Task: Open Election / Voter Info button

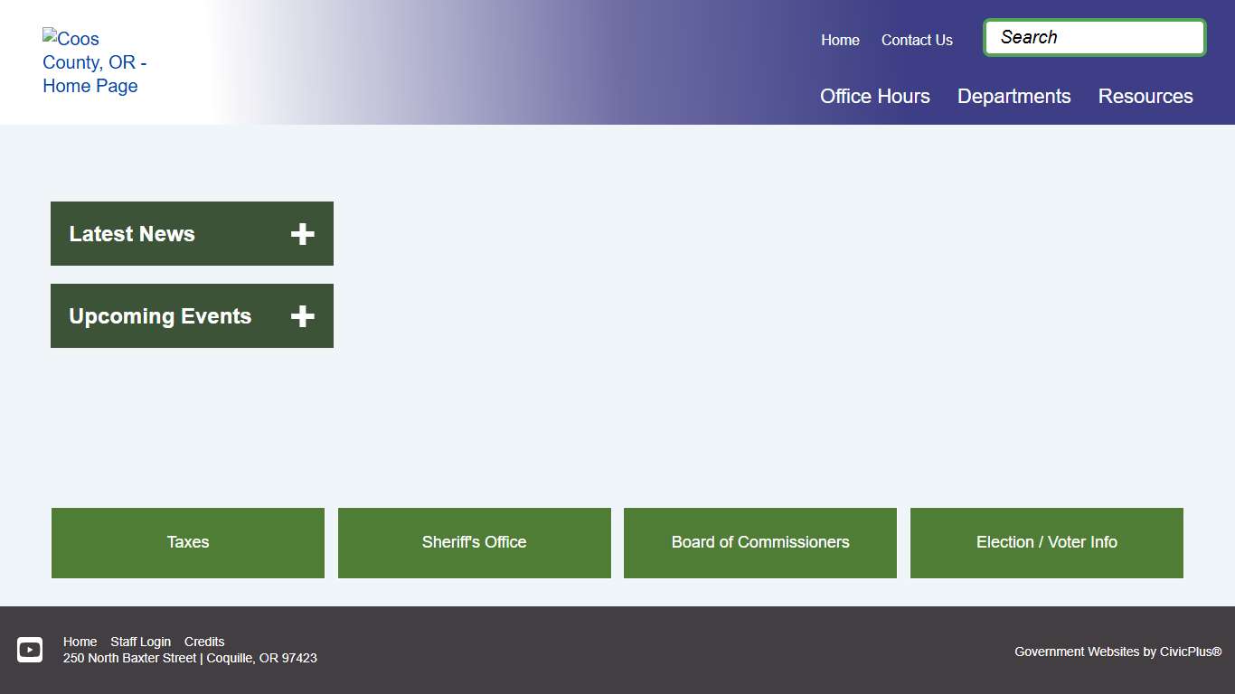Action: (x=1046, y=542)
